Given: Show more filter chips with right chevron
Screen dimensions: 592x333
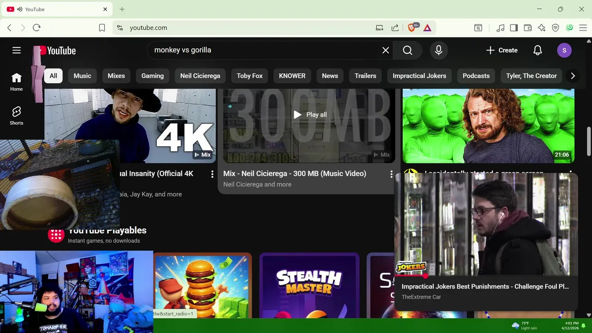Looking at the screenshot, I should (573, 76).
